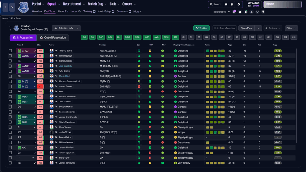
Task: Select the GK position filter chip
Action: (84, 37)
